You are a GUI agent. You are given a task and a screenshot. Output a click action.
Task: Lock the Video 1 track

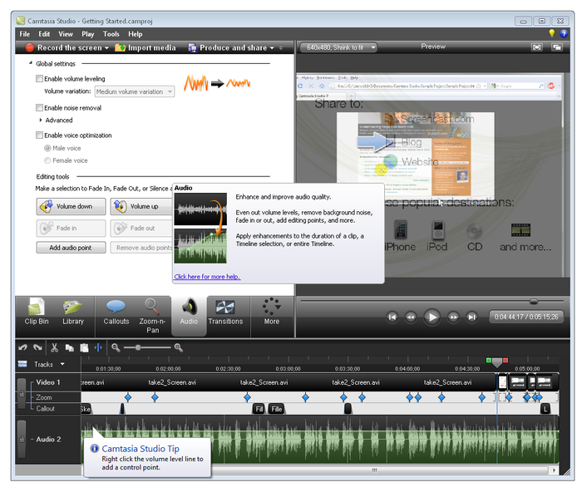coord(22,395)
